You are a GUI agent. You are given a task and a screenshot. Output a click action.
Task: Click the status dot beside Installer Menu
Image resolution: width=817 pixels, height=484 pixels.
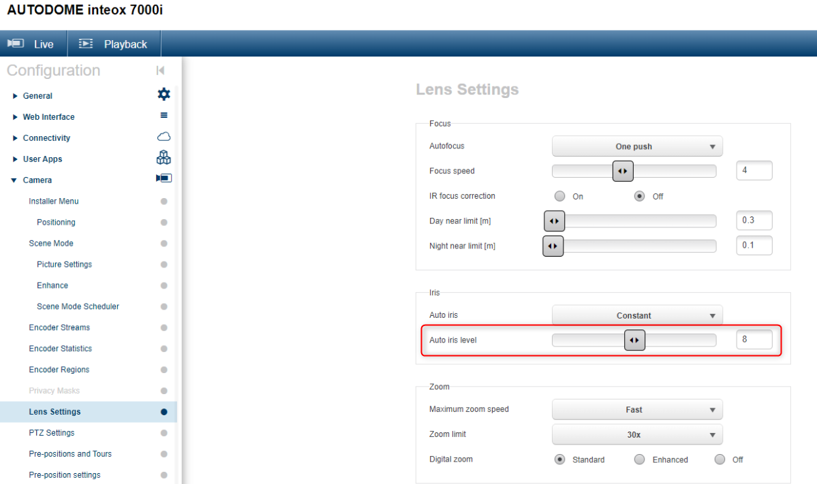[164, 201]
